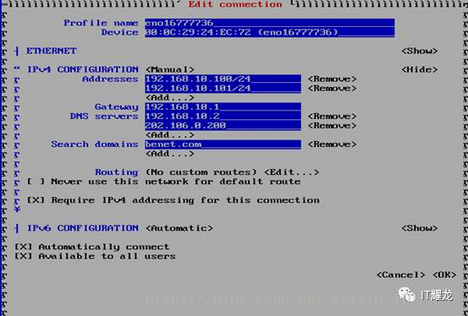The height and width of the screenshot is (316, 468).
Task: Open the IPv4 Manual method dropdown
Action: pos(170,70)
